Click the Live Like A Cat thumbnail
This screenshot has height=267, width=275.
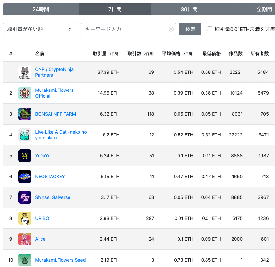pyautogui.click(x=25, y=135)
